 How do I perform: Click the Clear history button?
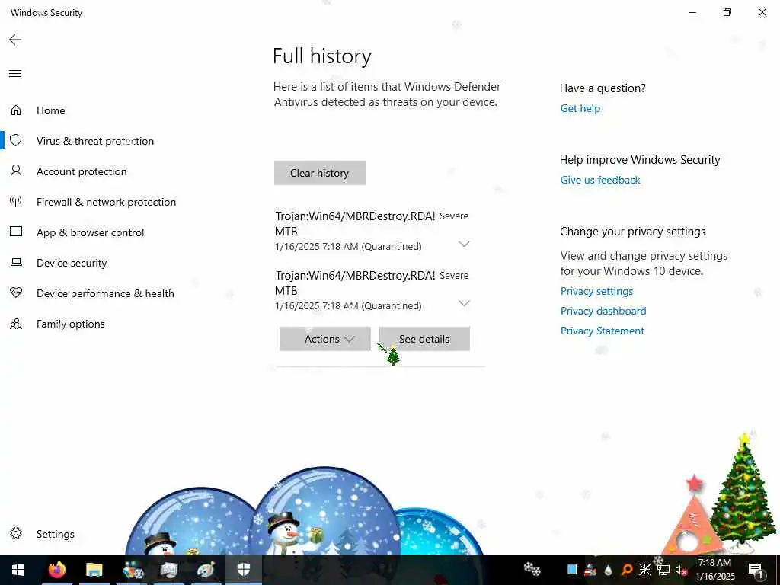click(x=319, y=173)
